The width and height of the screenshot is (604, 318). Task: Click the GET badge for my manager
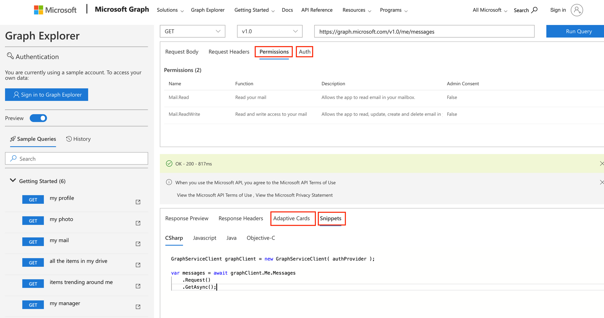(x=33, y=305)
